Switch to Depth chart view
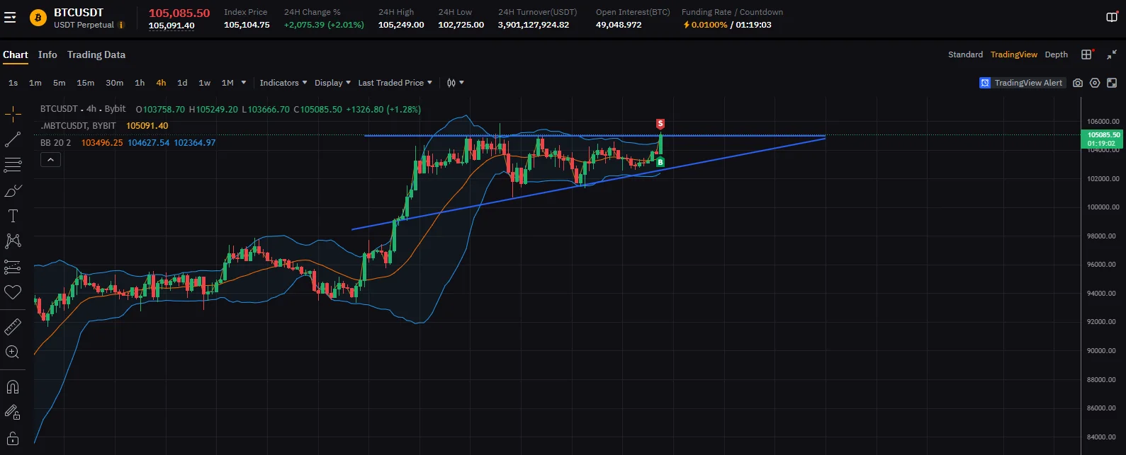 click(1056, 54)
